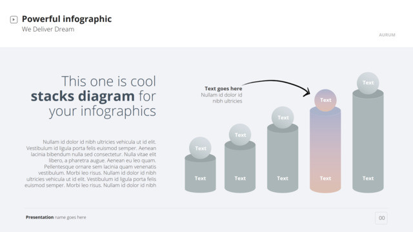Select the sphere on the second cylinder
This screenshot has height=232, width=413.
[x=240, y=135]
